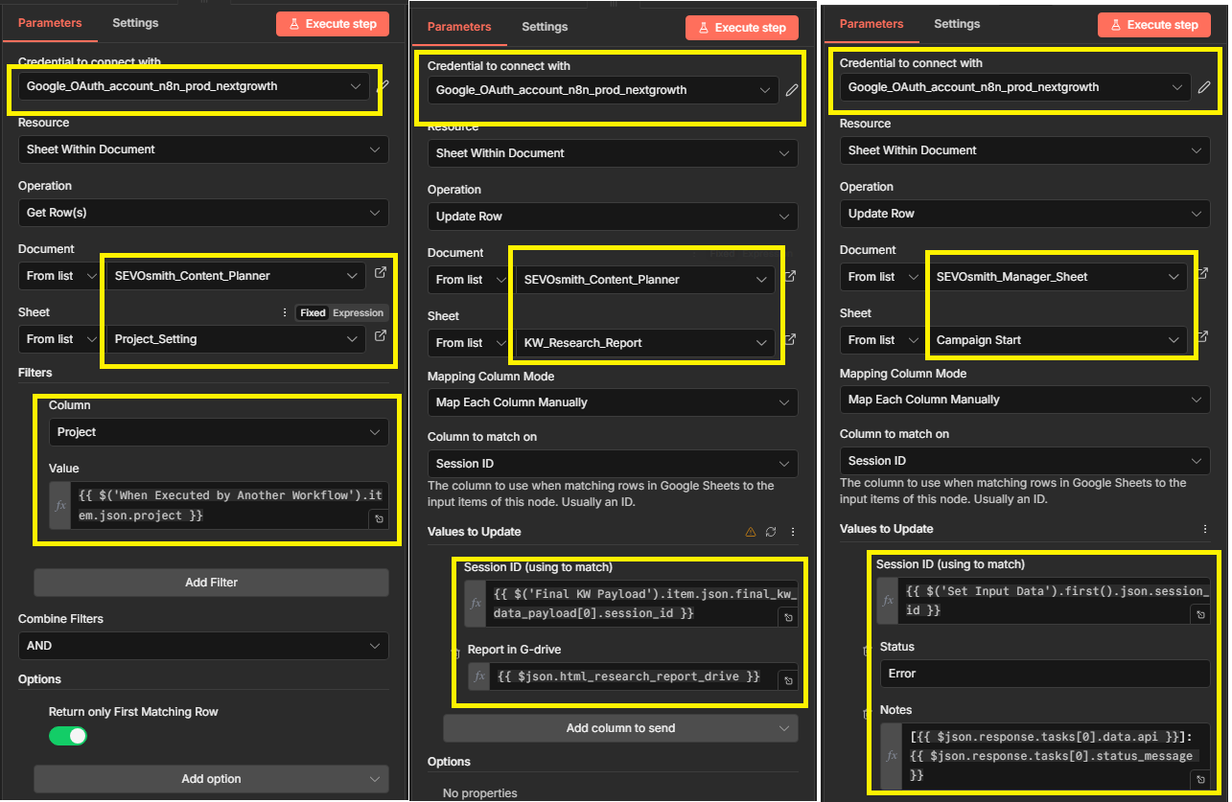Open the Project_Setting sheet external link icon
The width and height of the screenshot is (1232, 802).
point(381,336)
